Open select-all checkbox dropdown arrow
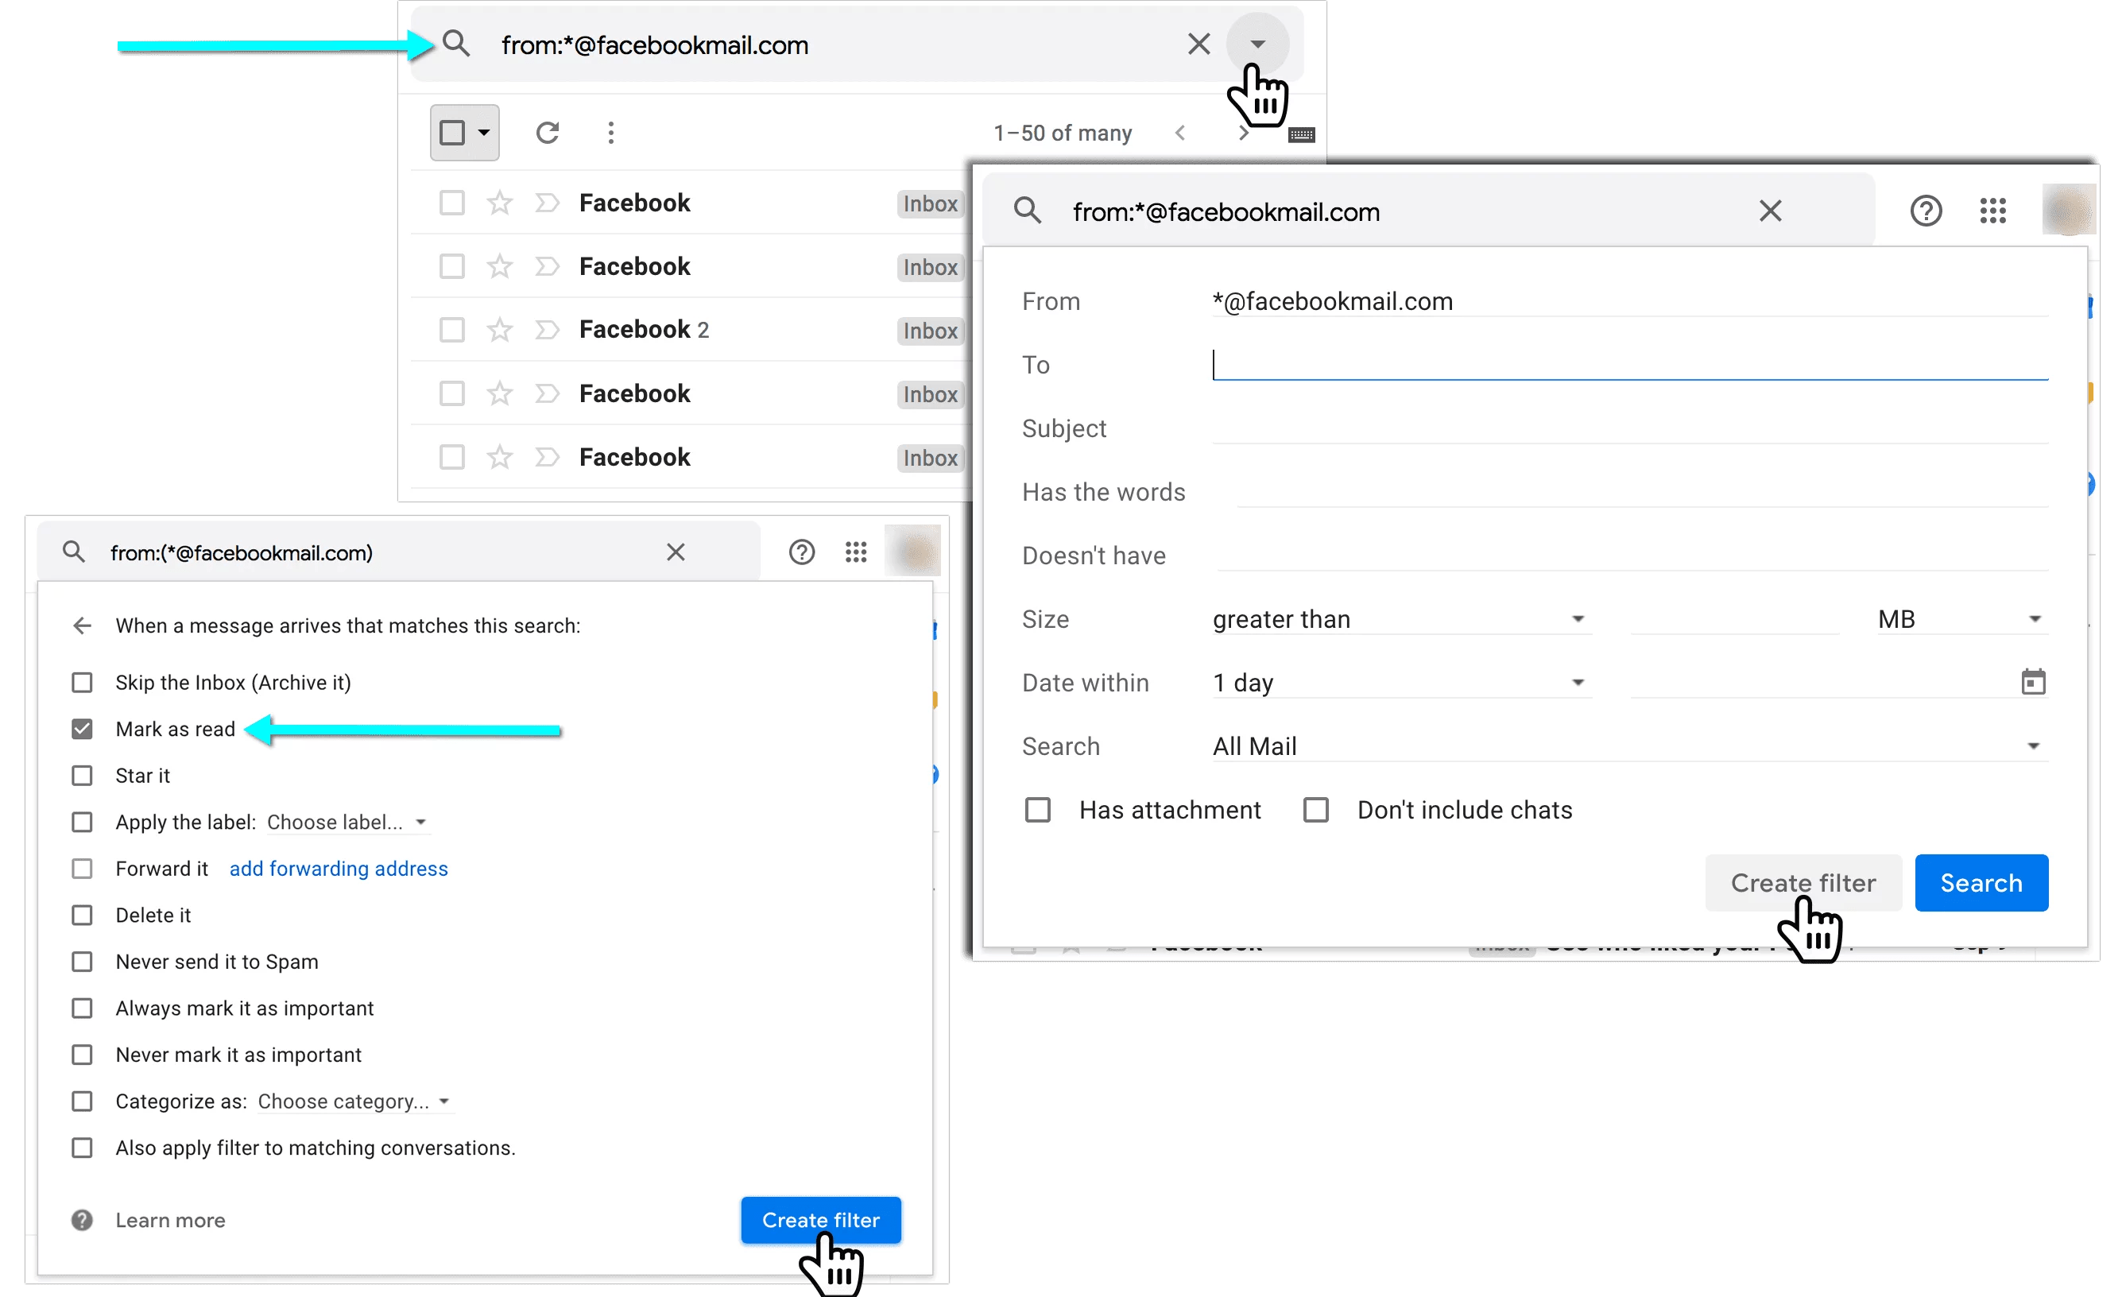This screenshot has width=2122, height=1297. (484, 133)
